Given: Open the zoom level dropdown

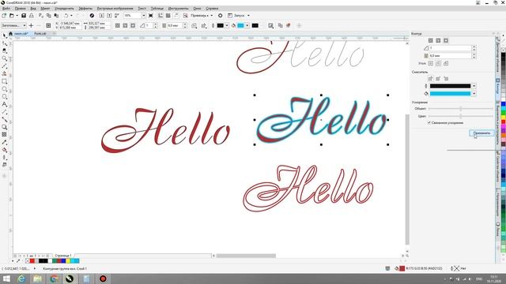Looking at the screenshot, I should click(x=144, y=16).
